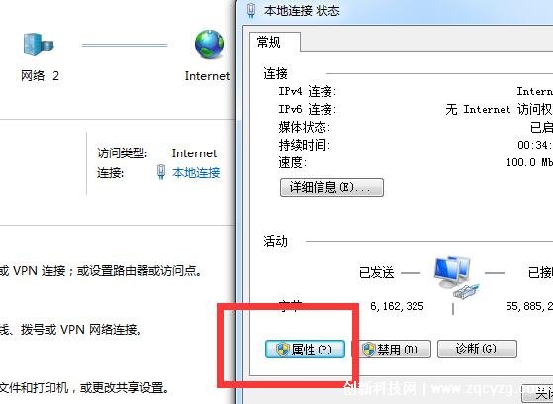This screenshot has width=553, height=404.
Task: Click the 访问类型 Internet value
Action: 194,153
